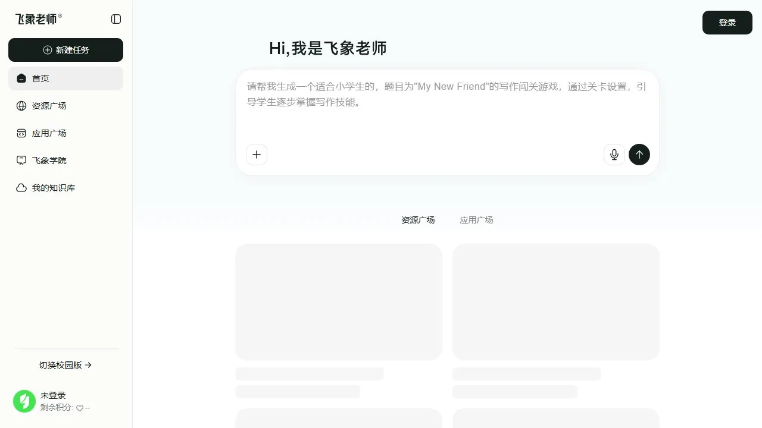Collapse the sidebar panel icon
The image size is (762, 428).
pos(116,19)
